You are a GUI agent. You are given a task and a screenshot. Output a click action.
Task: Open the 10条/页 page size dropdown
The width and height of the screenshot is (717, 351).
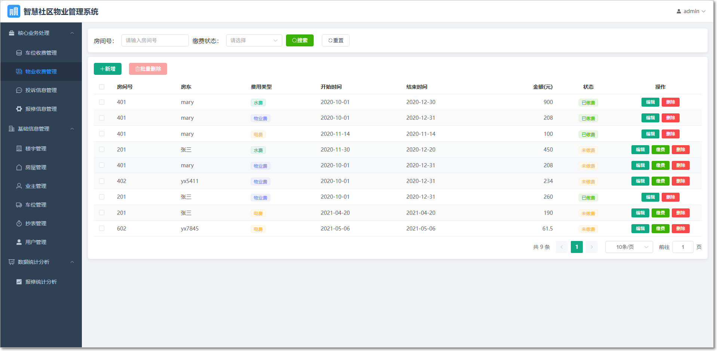(x=629, y=247)
